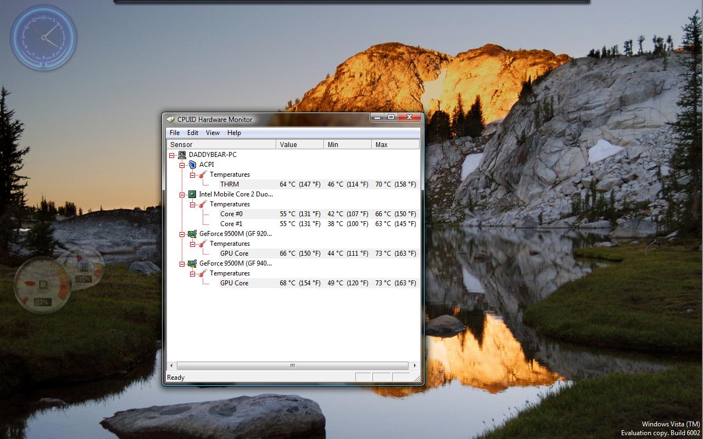
Task: Collapse the DADDYBEAR-PC root node
Action: coord(172,155)
